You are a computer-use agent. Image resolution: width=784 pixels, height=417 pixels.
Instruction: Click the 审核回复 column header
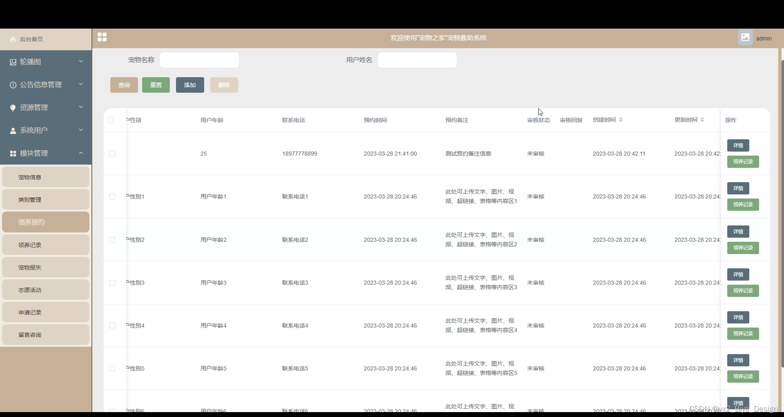click(571, 120)
